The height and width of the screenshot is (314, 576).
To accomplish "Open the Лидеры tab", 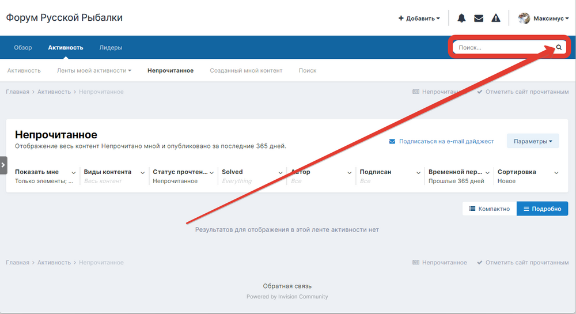I will pyautogui.click(x=111, y=48).
